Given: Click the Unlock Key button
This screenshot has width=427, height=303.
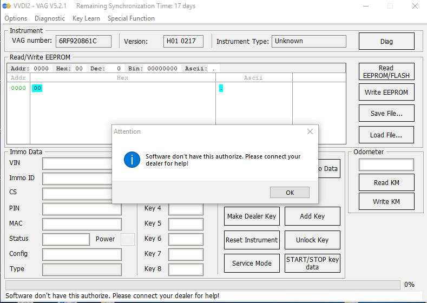Looking at the screenshot, I should tap(312, 240).
